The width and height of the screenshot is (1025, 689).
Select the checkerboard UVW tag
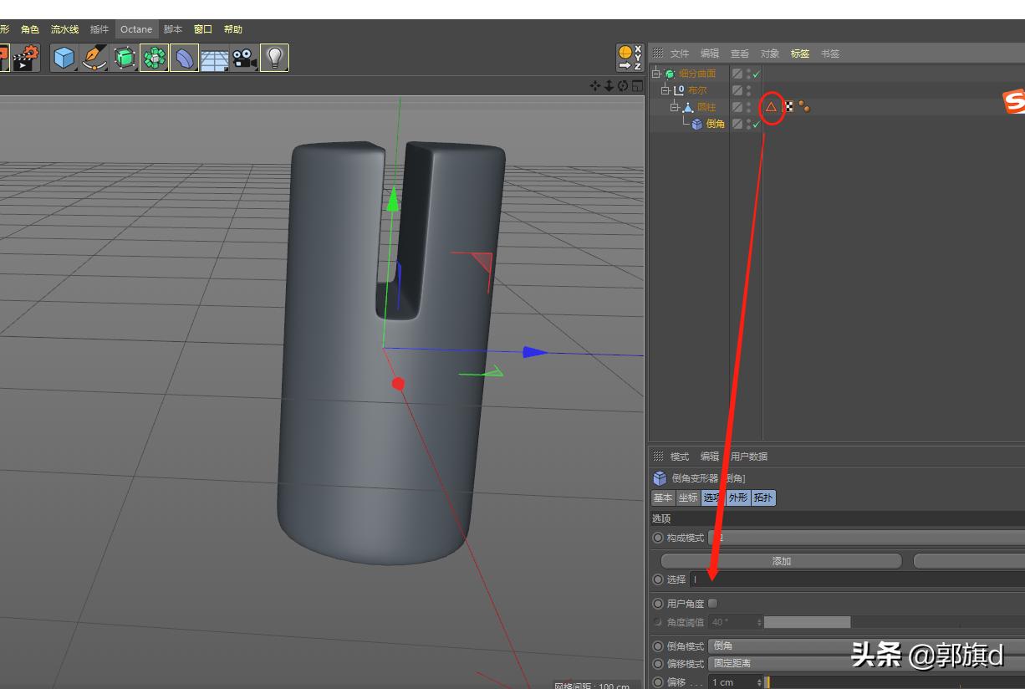click(x=788, y=106)
